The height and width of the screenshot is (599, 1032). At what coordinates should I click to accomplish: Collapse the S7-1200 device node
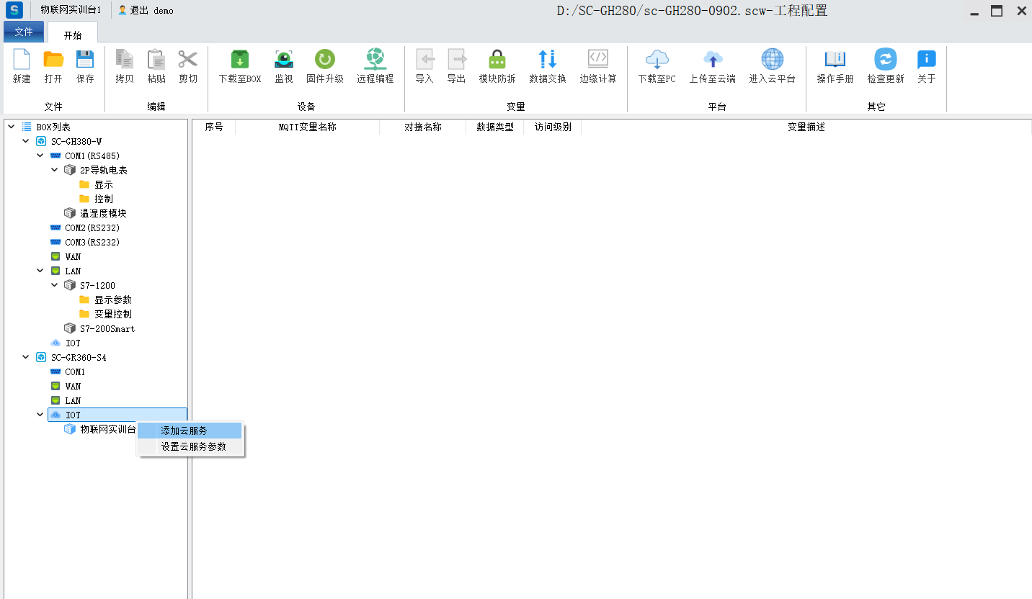tap(55, 285)
